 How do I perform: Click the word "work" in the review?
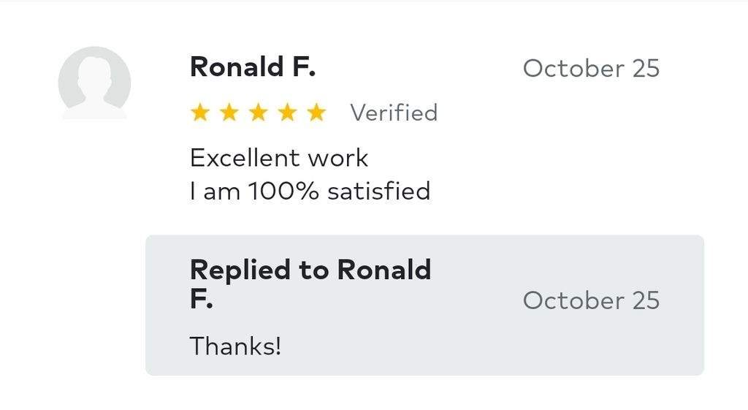(x=337, y=158)
